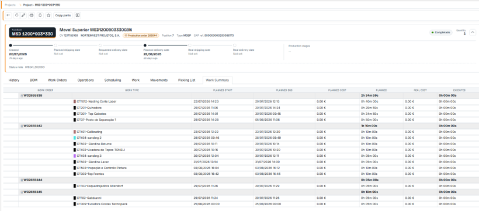
Task: Collapse work order WO2655842 group
Action: (x=22, y=126)
